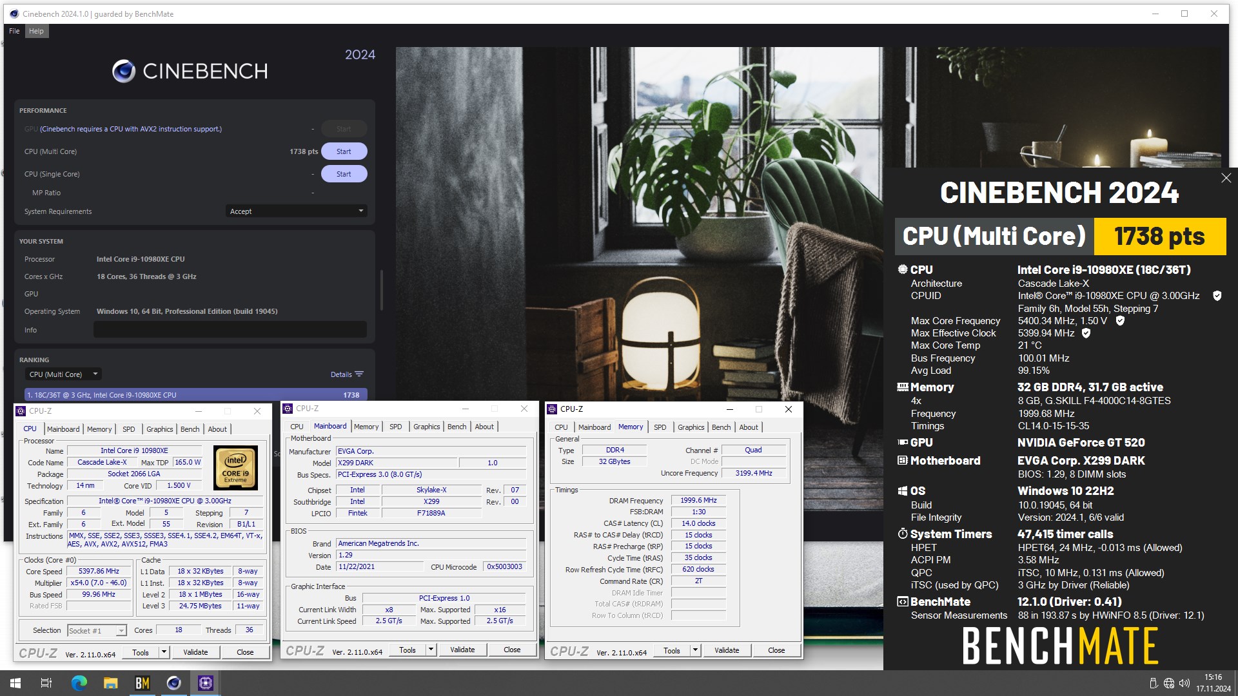Image resolution: width=1238 pixels, height=696 pixels.
Task: Click the right CPU-Z window title icon
Action: (x=552, y=409)
